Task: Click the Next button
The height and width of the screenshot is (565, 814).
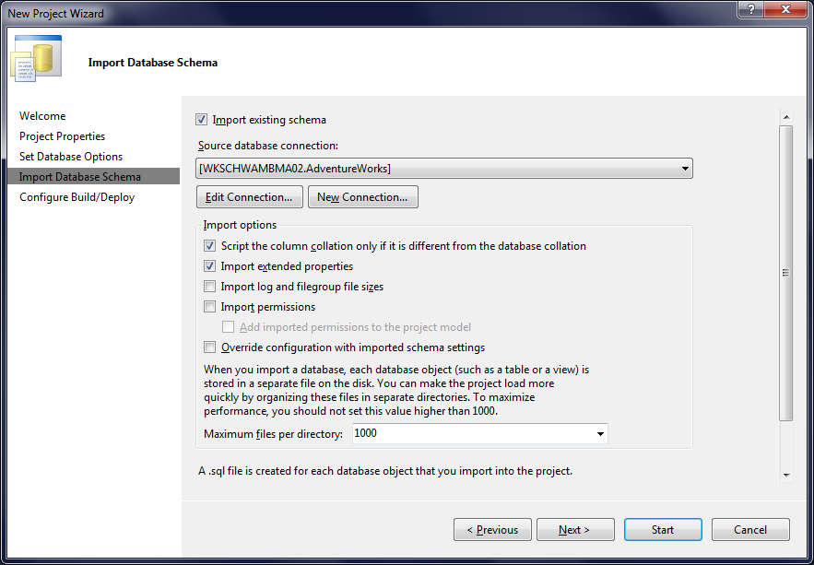Action: click(x=575, y=529)
